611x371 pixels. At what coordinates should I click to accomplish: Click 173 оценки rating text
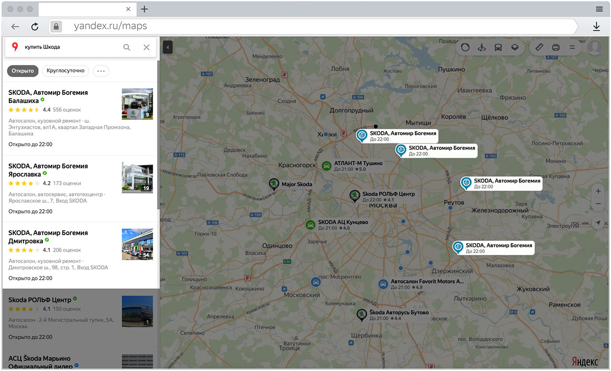click(x=67, y=183)
